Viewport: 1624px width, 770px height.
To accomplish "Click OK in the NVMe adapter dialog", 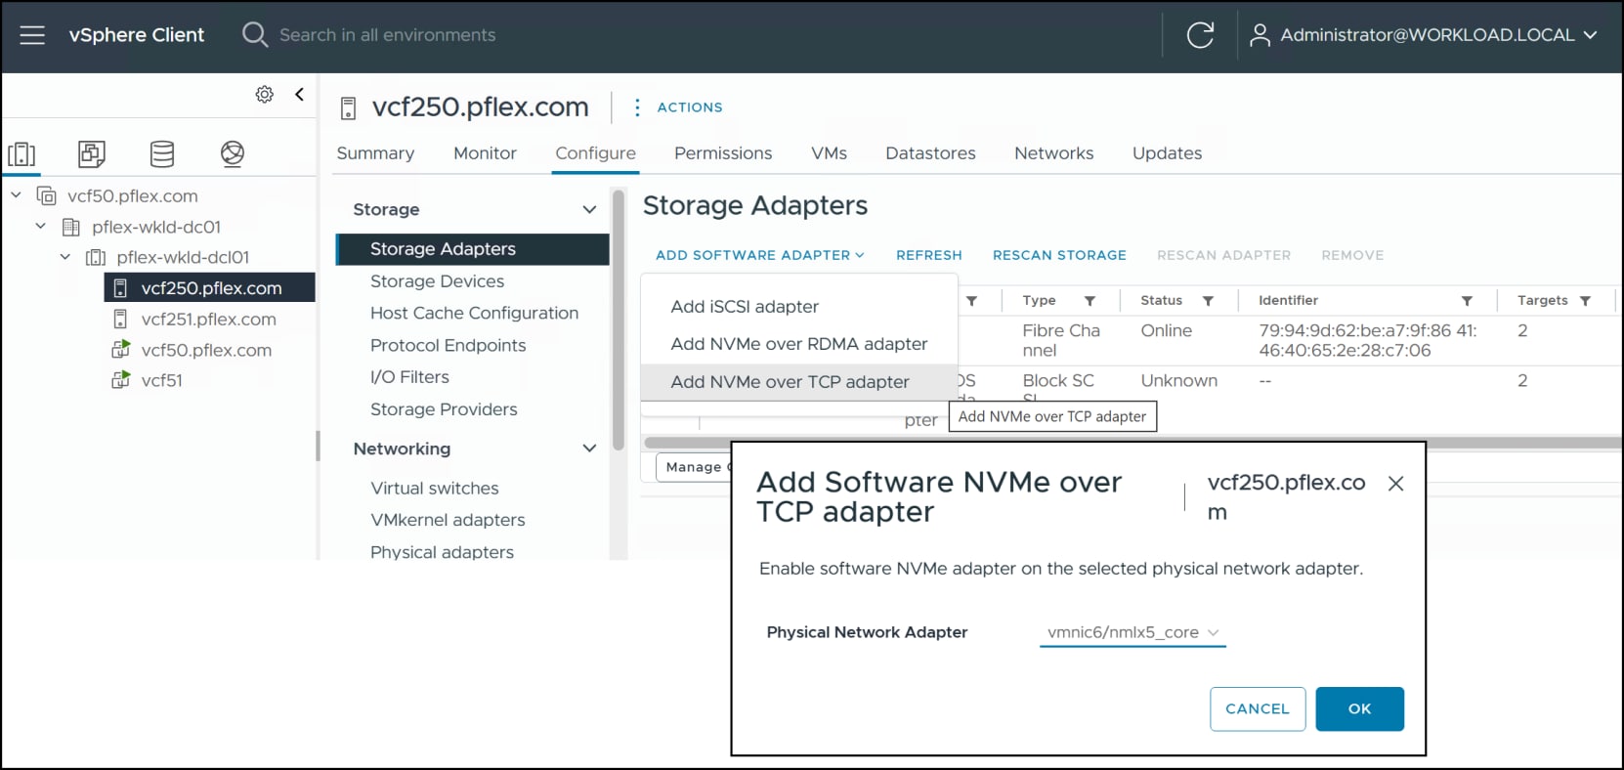I will click(x=1359, y=709).
